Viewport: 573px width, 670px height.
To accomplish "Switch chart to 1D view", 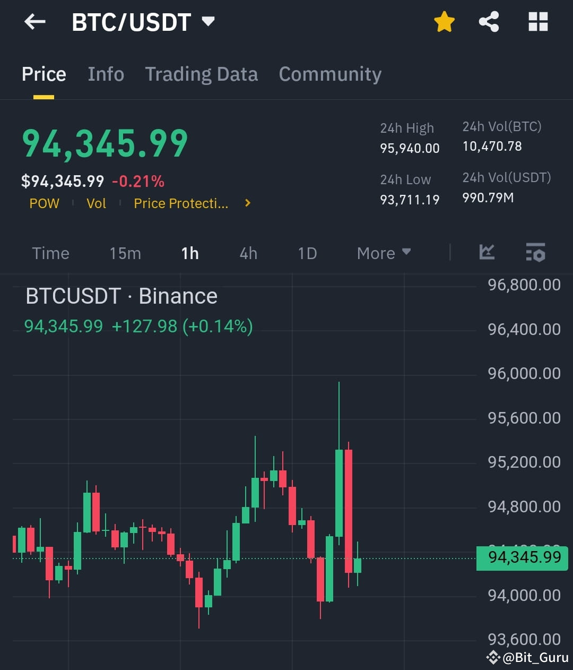I will [x=307, y=253].
